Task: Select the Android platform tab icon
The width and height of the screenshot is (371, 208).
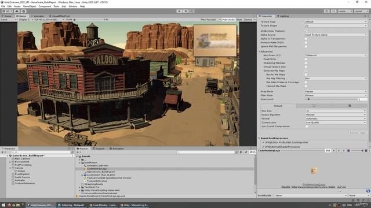Action: click(x=350, y=106)
